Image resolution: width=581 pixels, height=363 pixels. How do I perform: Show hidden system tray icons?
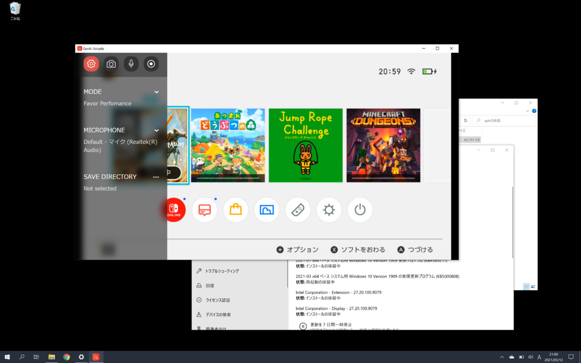pyautogui.click(x=502, y=357)
